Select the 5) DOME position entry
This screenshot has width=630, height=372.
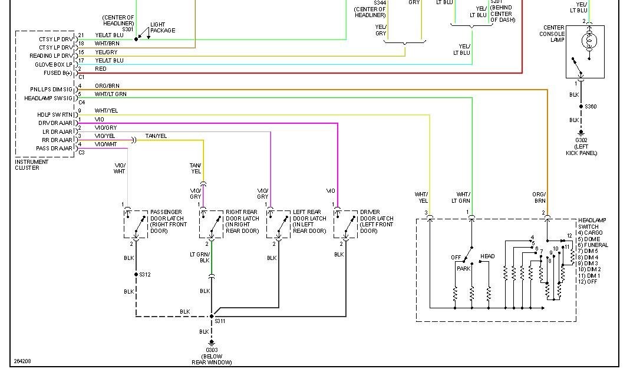click(x=589, y=239)
